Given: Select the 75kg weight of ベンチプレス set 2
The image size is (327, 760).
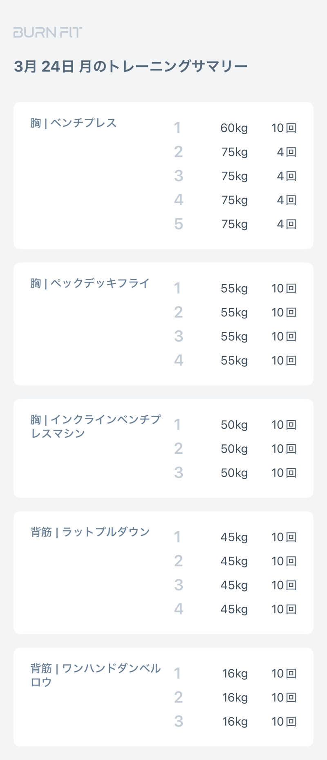Looking at the screenshot, I should pyautogui.click(x=234, y=152).
